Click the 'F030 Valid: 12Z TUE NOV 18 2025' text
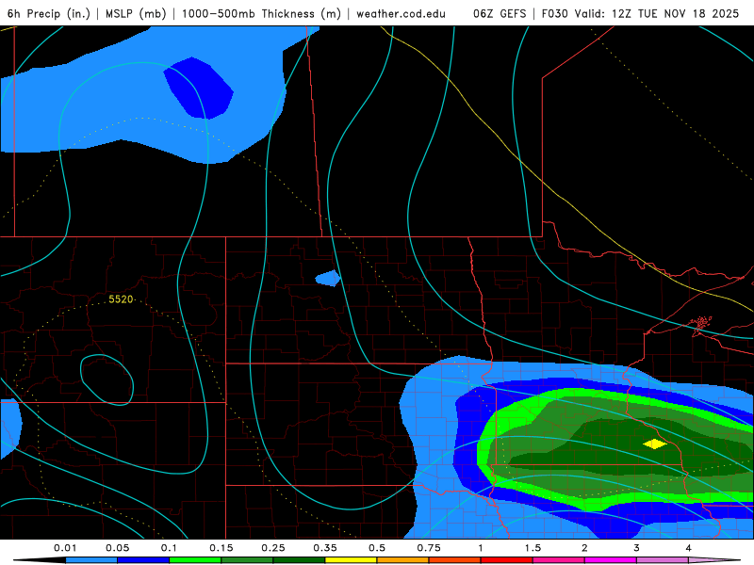 pyautogui.click(x=641, y=14)
